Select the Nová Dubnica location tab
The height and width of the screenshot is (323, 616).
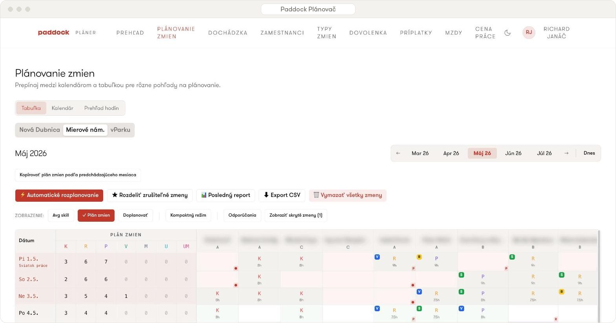pyautogui.click(x=40, y=130)
